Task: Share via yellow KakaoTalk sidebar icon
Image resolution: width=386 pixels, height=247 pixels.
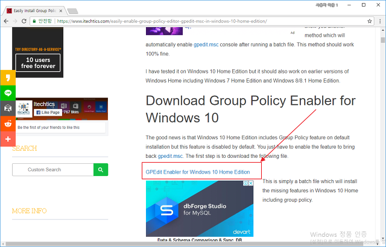Action: (x=8, y=78)
